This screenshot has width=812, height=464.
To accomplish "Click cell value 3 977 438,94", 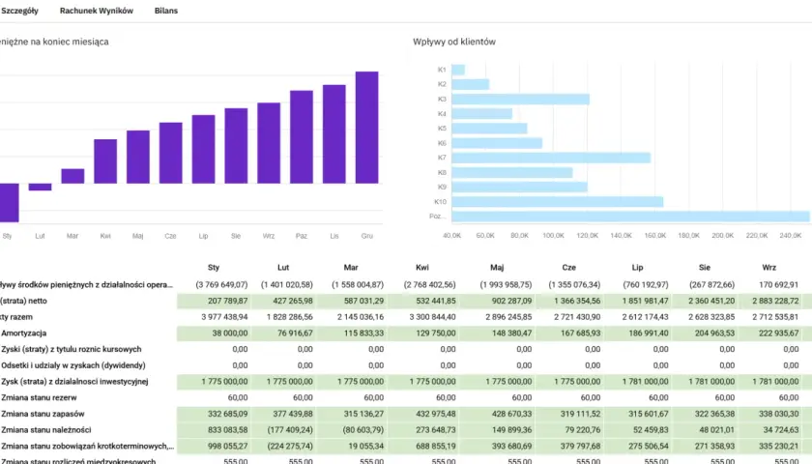I will (x=224, y=317).
